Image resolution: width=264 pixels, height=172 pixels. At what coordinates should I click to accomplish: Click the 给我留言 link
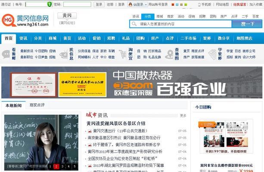[x=240, y=5]
